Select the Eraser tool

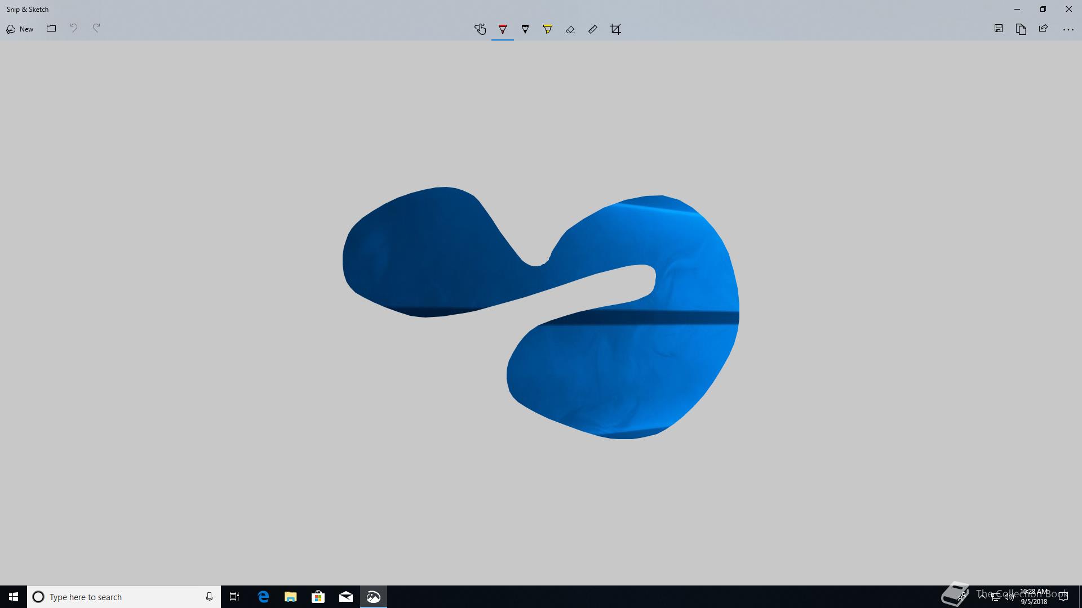pyautogui.click(x=570, y=29)
